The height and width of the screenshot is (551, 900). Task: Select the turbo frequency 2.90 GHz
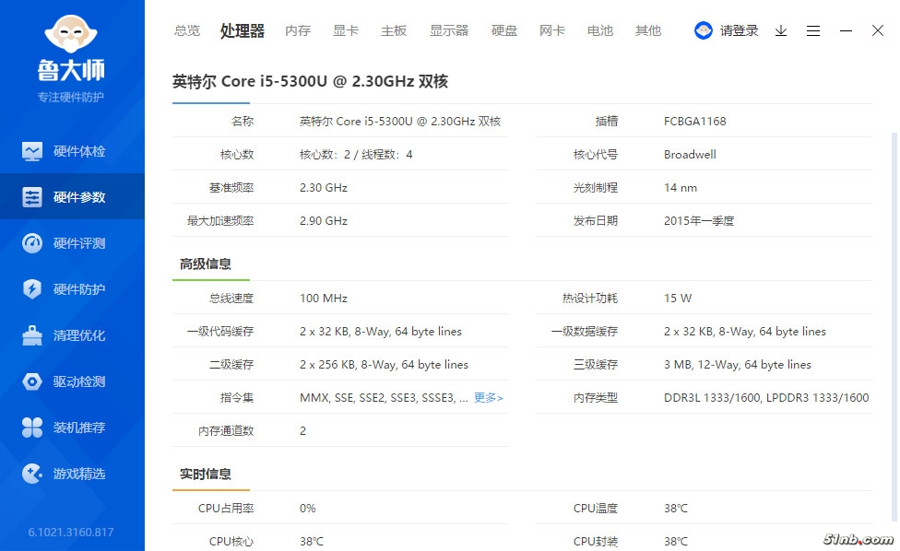[324, 221]
